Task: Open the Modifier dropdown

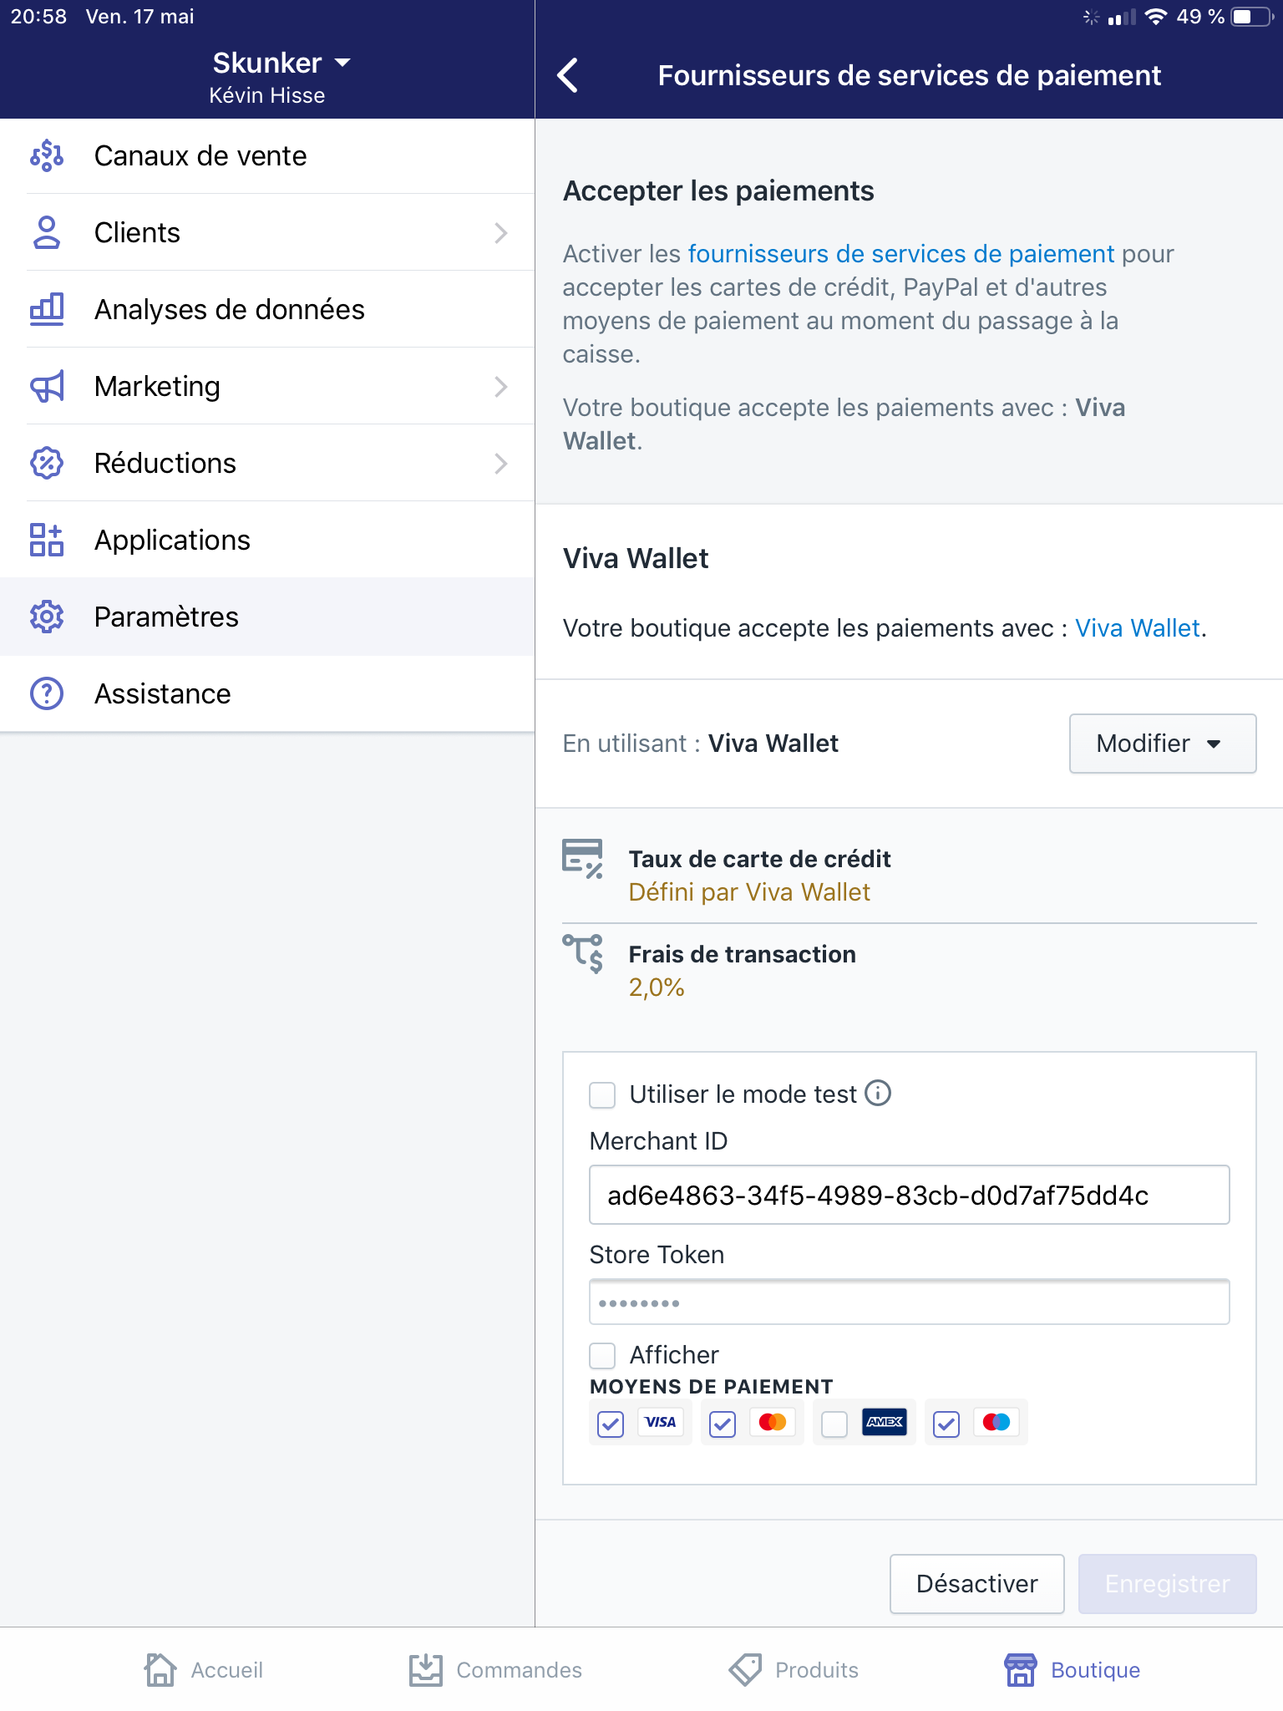Action: click(x=1162, y=743)
